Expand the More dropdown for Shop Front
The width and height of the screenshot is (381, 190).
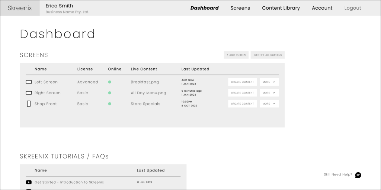pyautogui.click(x=269, y=104)
